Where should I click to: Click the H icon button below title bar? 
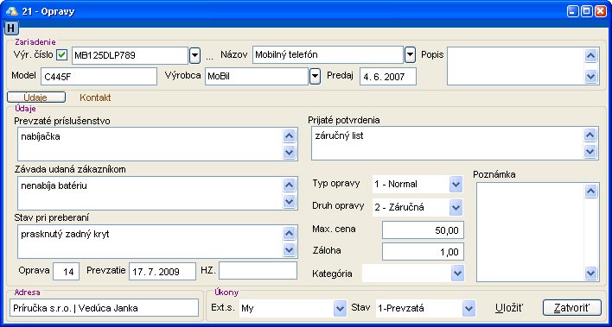pyautogui.click(x=12, y=28)
